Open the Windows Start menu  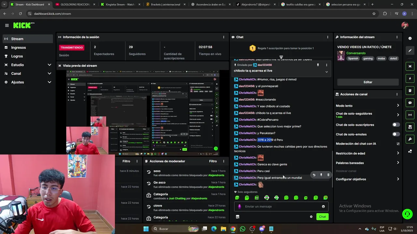pyautogui.click(x=146, y=229)
